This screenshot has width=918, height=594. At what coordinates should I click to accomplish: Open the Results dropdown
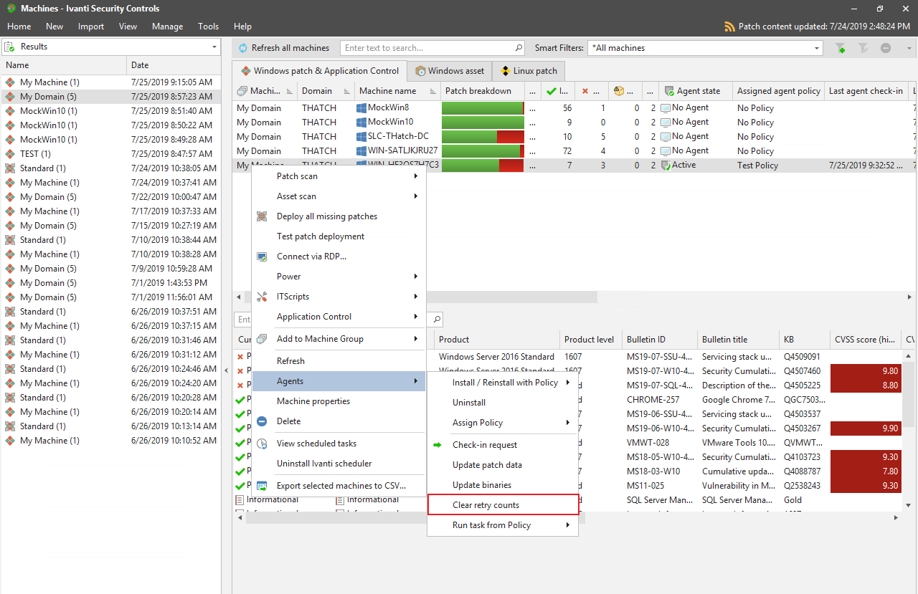click(x=214, y=47)
